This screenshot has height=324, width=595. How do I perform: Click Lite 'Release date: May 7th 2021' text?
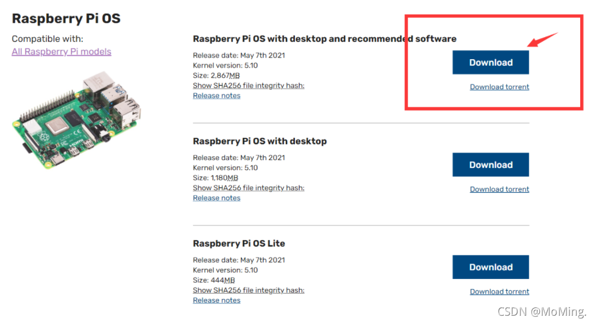(x=239, y=260)
